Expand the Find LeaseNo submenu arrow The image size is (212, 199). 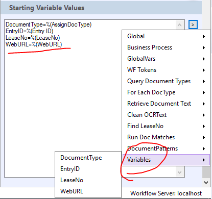[204, 126]
